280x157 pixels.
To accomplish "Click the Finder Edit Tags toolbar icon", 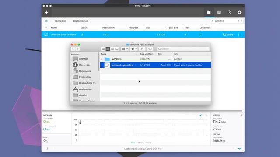I will click(x=150, y=49).
